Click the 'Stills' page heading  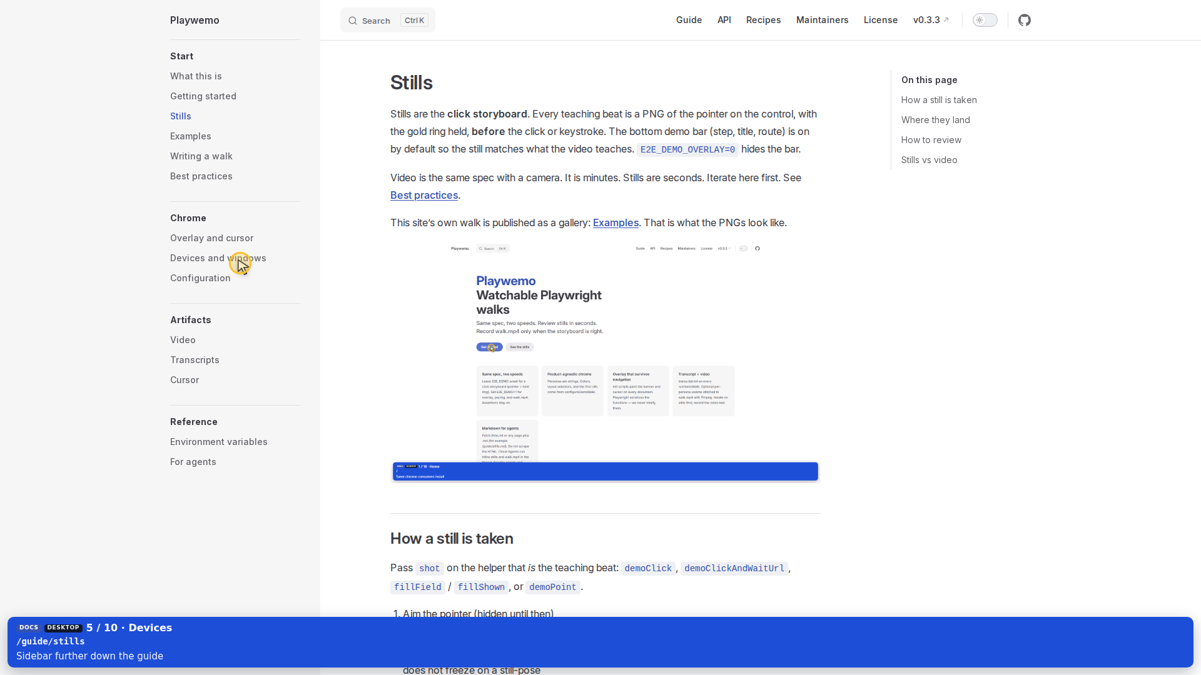pos(412,82)
